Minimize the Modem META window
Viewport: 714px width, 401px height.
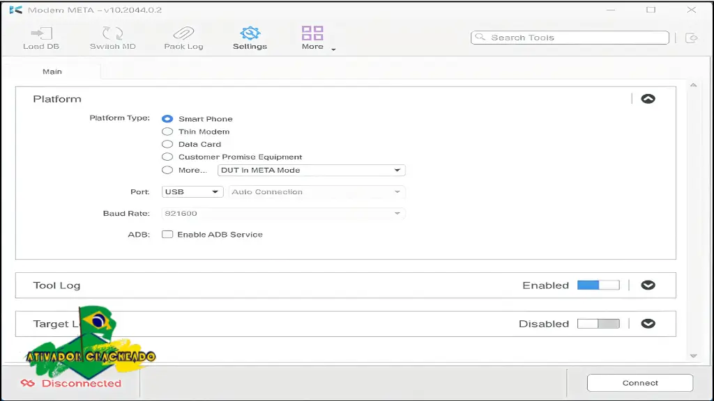(611, 10)
